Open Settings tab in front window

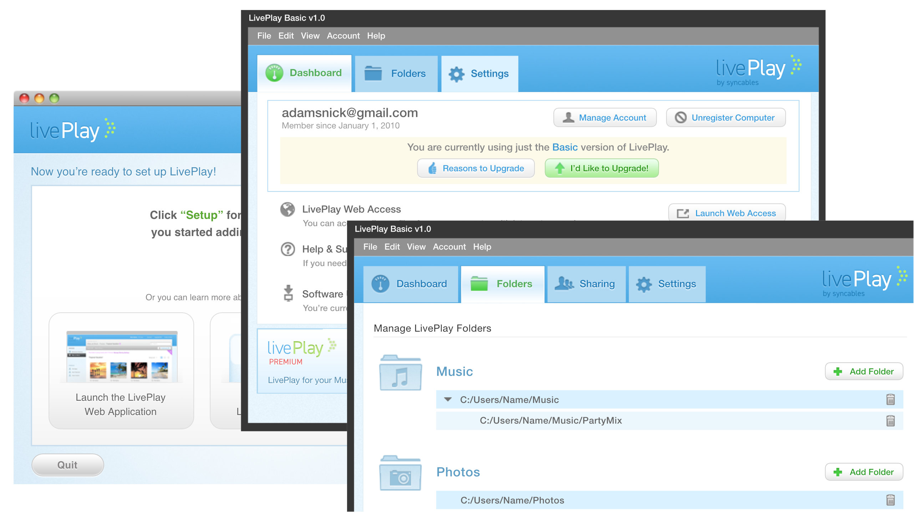[x=667, y=284]
